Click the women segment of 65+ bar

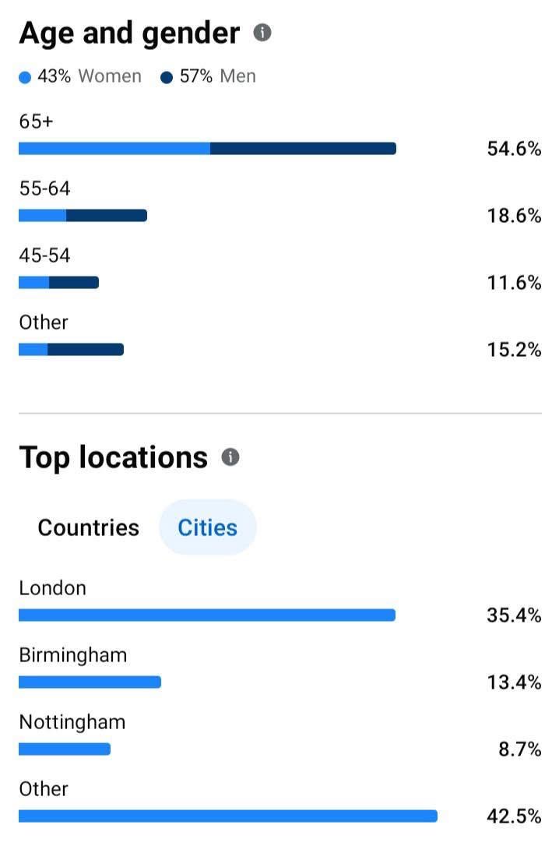coord(114,149)
